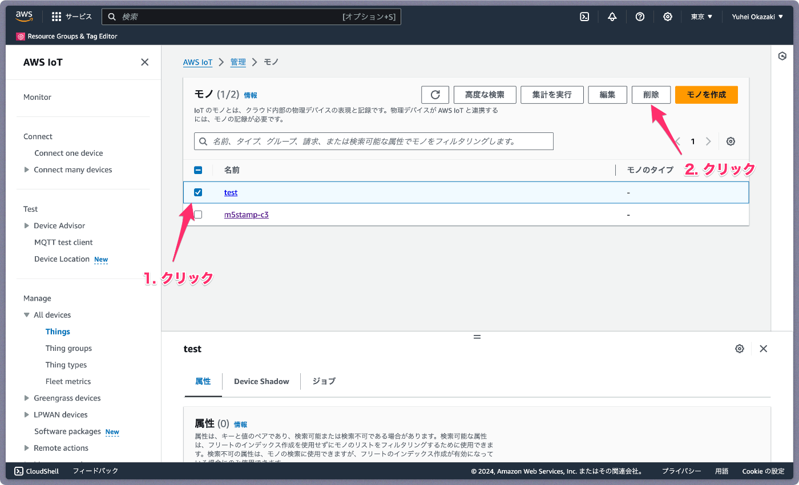
Task: Open Connect one device
Action: point(68,153)
